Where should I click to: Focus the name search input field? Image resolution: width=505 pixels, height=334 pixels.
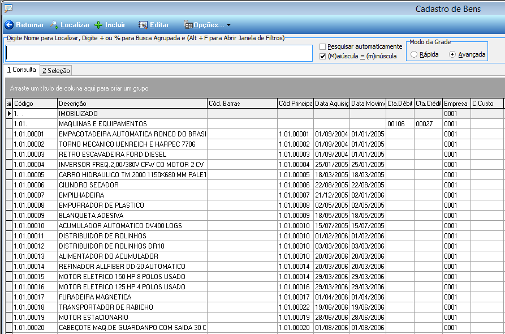pos(159,53)
